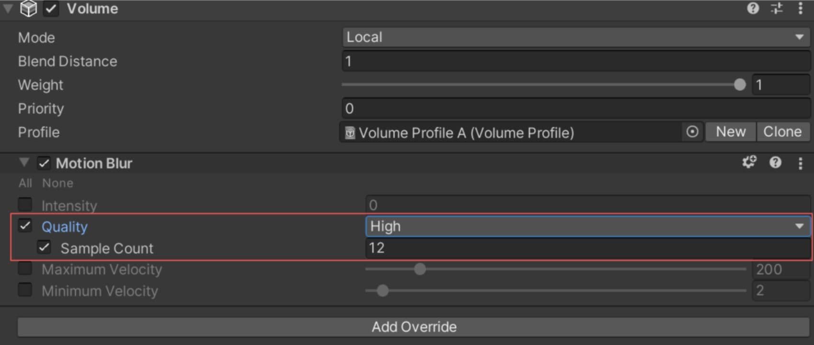Enable the Intensity override checkbox
Screen dimensions: 814x345
tap(25, 205)
